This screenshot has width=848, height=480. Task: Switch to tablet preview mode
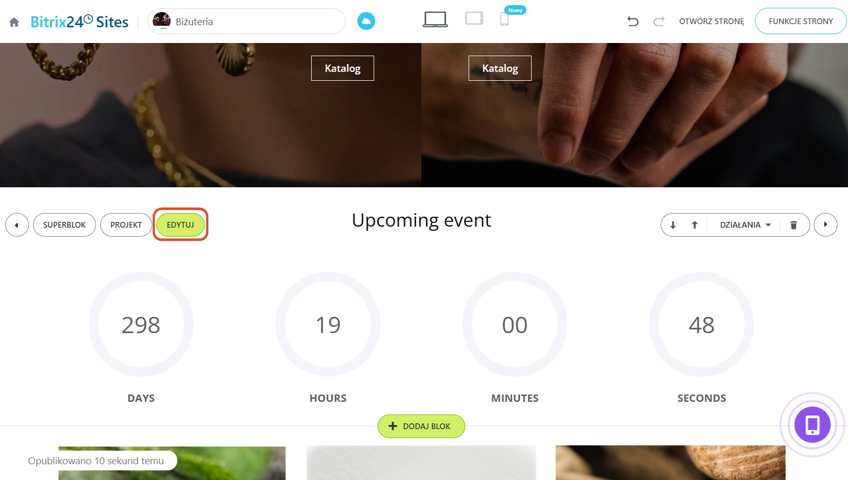point(474,19)
